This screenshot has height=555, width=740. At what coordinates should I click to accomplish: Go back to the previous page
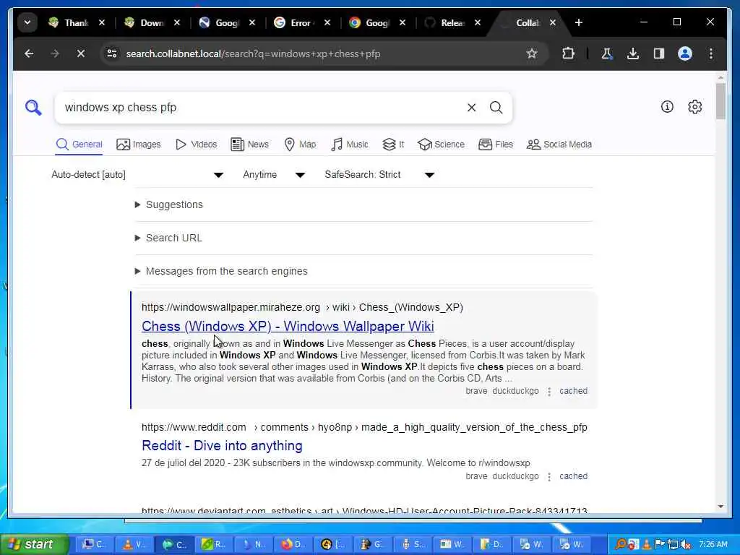click(29, 53)
